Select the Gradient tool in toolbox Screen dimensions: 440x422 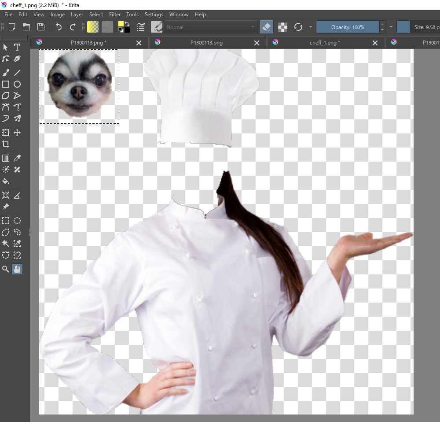6,158
